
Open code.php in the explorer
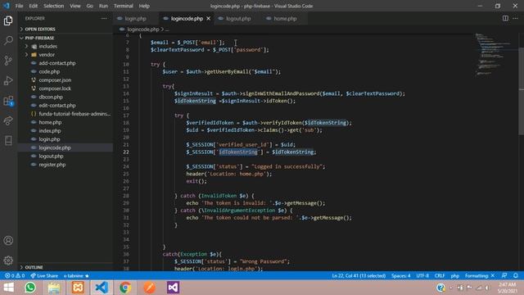(x=65, y=71)
